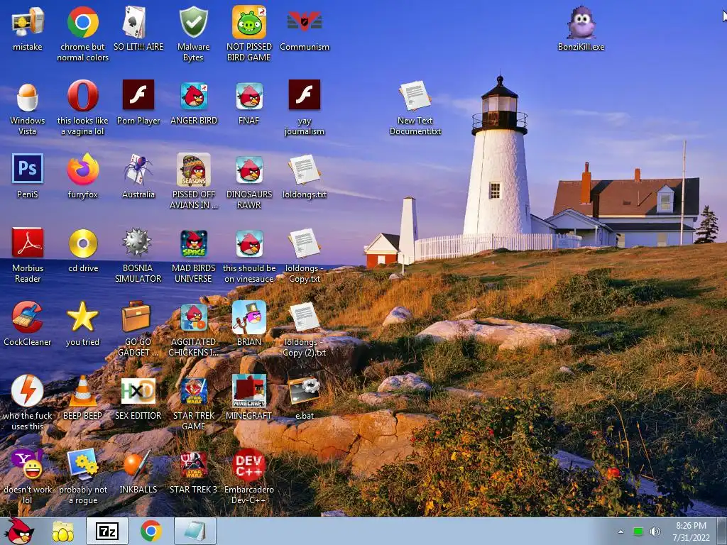Select 'loldongs - Copy (2).txt' file
The height and width of the screenshot is (545, 727).
pos(304,316)
